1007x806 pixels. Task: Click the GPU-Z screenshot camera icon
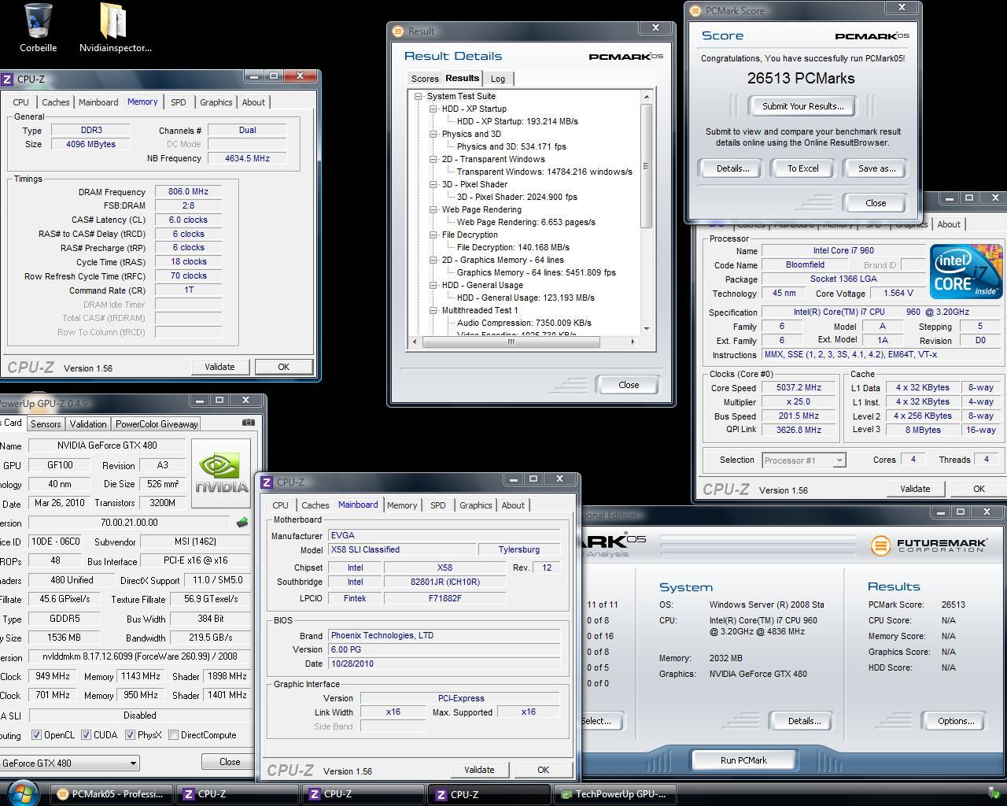pos(248,423)
